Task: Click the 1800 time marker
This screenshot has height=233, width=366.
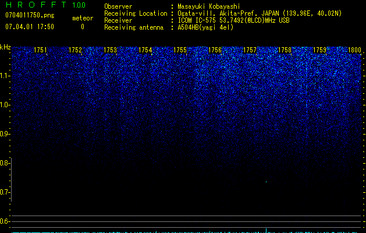Action: click(354, 50)
